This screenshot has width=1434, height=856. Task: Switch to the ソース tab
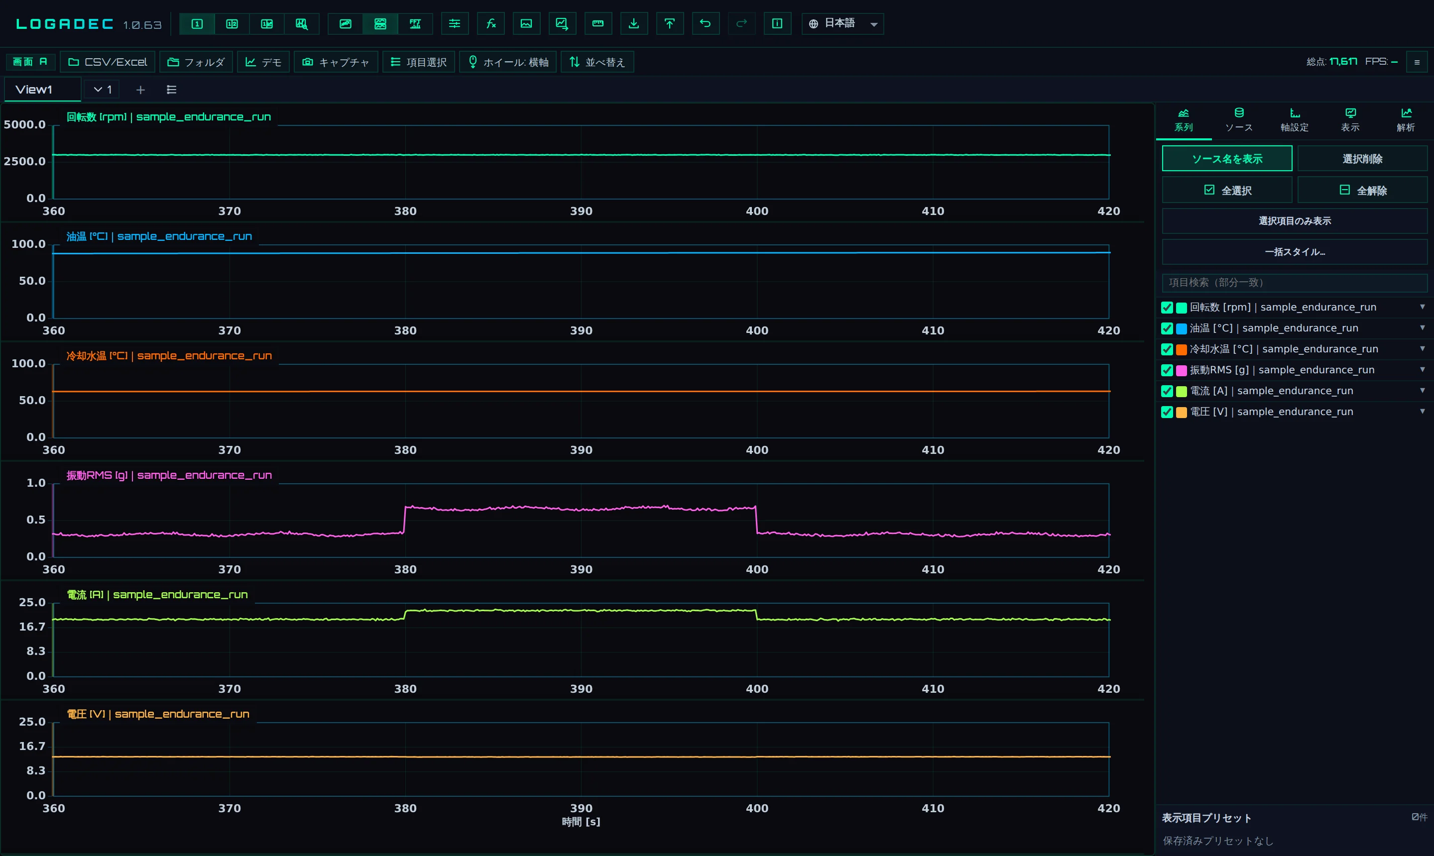pos(1239,120)
